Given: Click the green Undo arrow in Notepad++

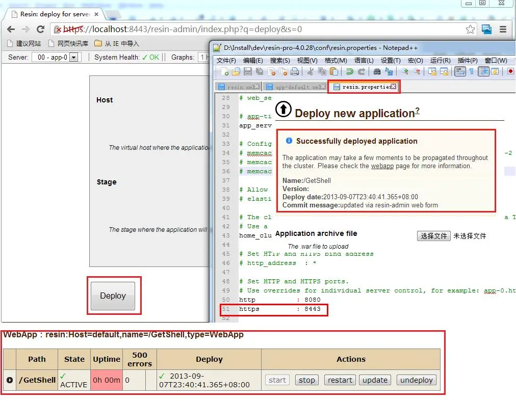Looking at the screenshot, I should point(350,71).
